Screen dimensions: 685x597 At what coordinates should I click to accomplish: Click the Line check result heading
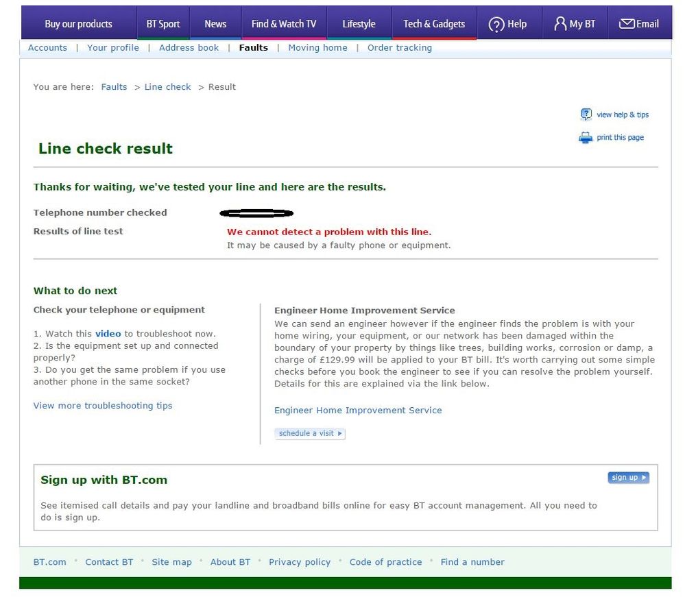tap(106, 149)
